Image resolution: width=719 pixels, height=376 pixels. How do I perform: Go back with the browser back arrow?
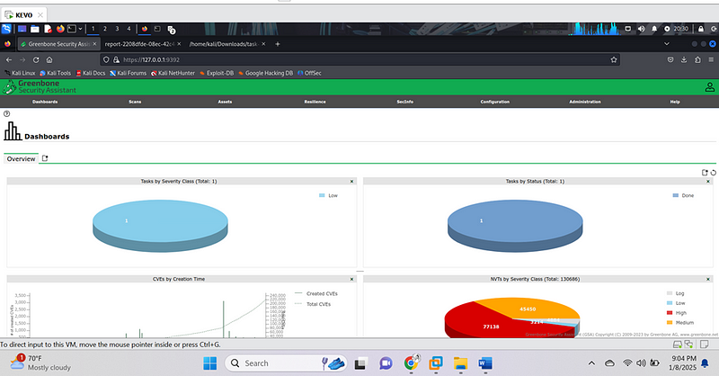(x=9, y=59)
